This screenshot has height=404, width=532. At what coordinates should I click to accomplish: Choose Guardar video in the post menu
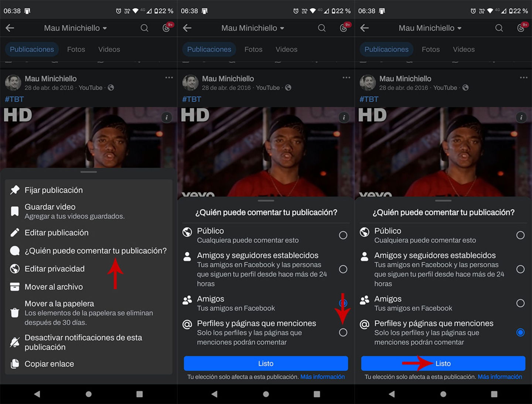point(89,211)
